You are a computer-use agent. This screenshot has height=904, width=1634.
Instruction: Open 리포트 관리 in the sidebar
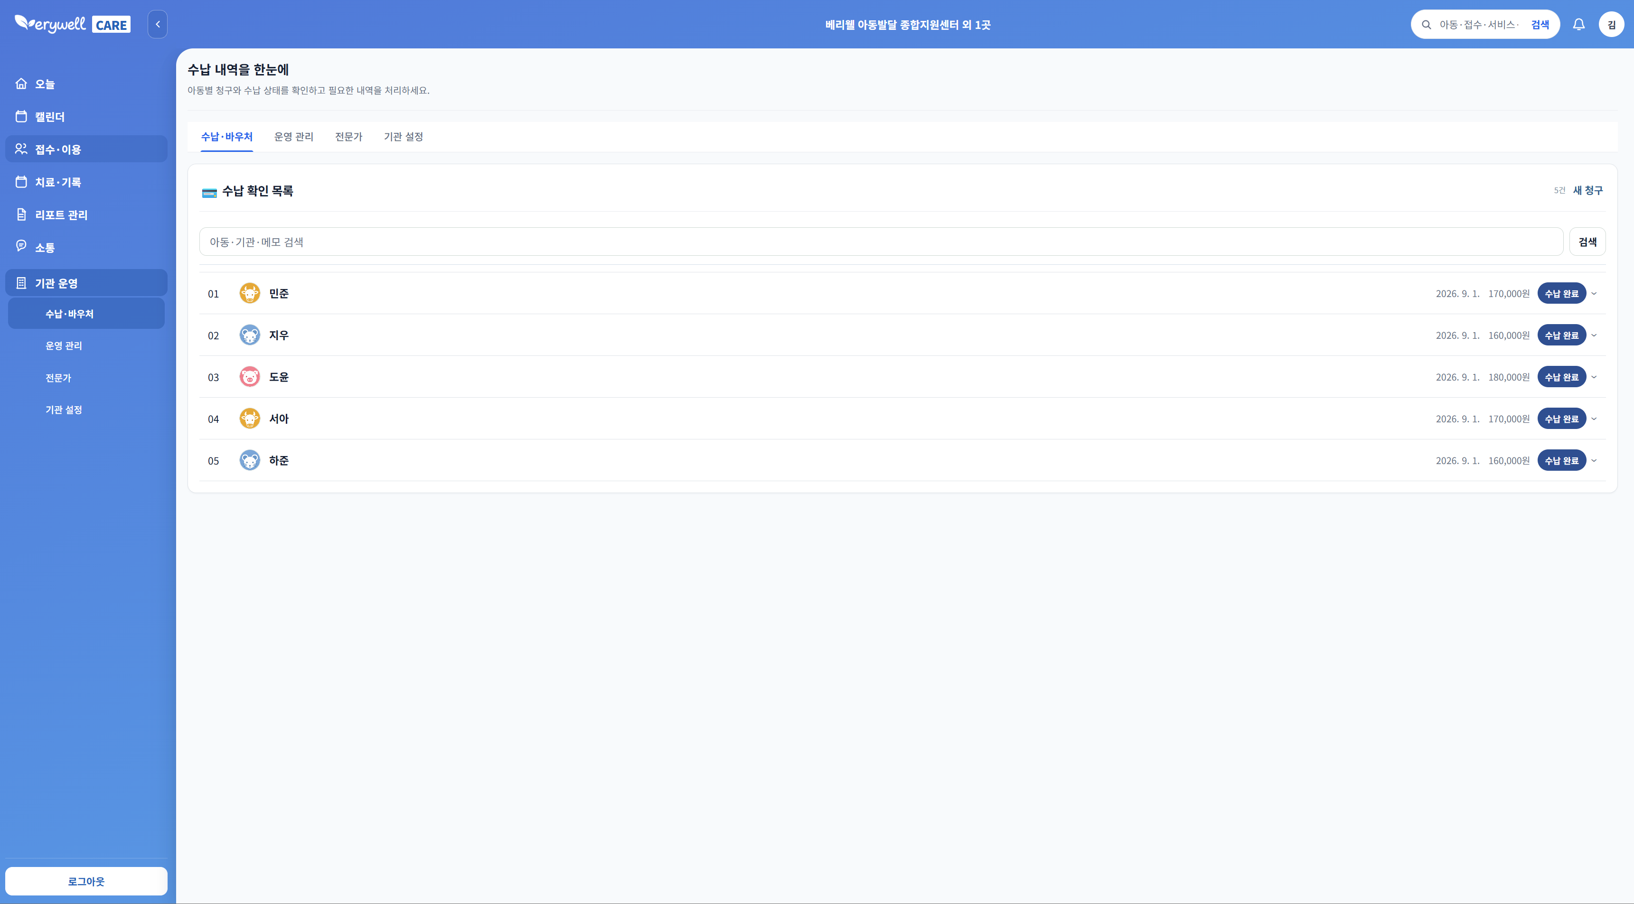pos(86,214)
